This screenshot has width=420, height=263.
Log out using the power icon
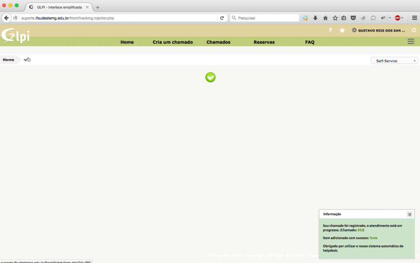tap(414, 30)
